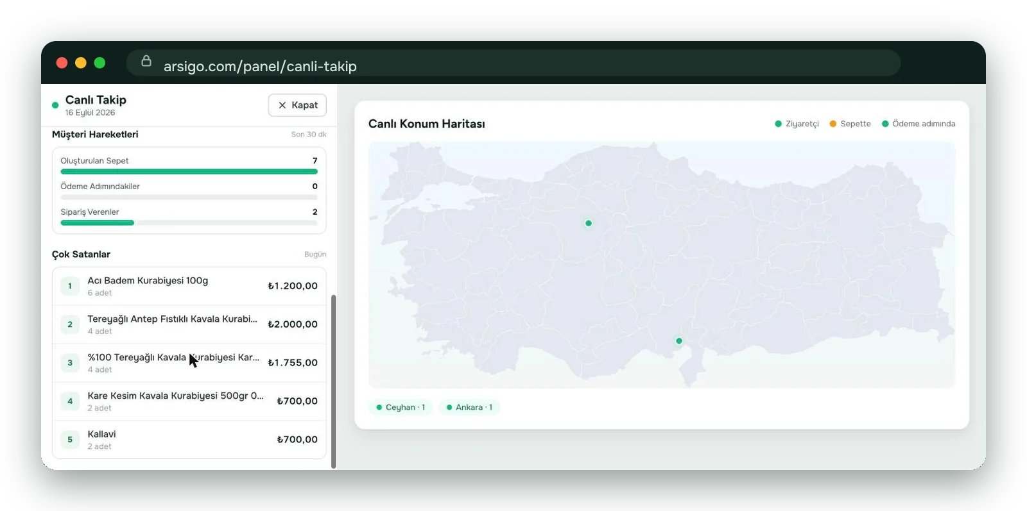Screen dimensions: 1027x511
Task: Select the Ceyhan · 1 location chip
Action: coord(401,407)
